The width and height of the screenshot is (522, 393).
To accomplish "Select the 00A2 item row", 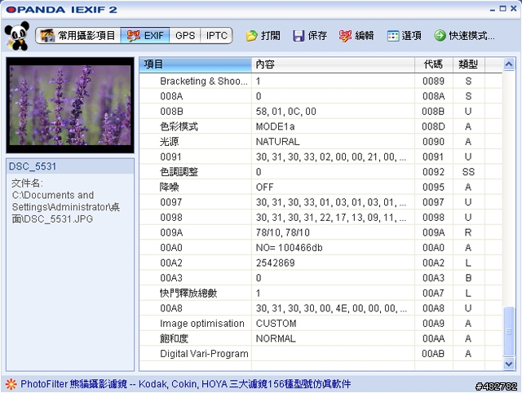I will click(321, 263).
